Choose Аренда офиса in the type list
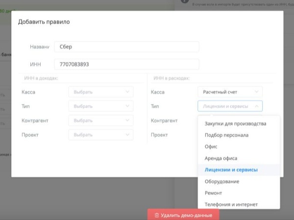 (239, 158)
